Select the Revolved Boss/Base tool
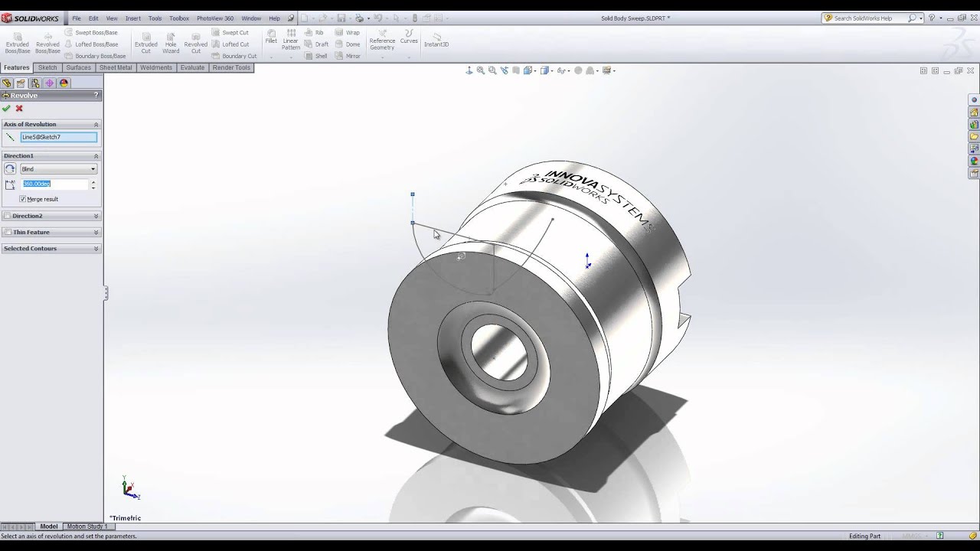980x551 pixels. pos(47,43)
